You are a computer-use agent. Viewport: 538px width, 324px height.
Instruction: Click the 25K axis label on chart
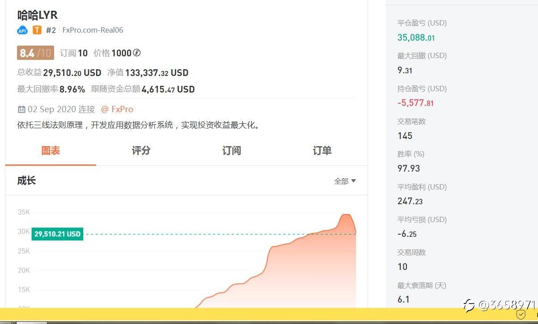[x=24, y=251]
